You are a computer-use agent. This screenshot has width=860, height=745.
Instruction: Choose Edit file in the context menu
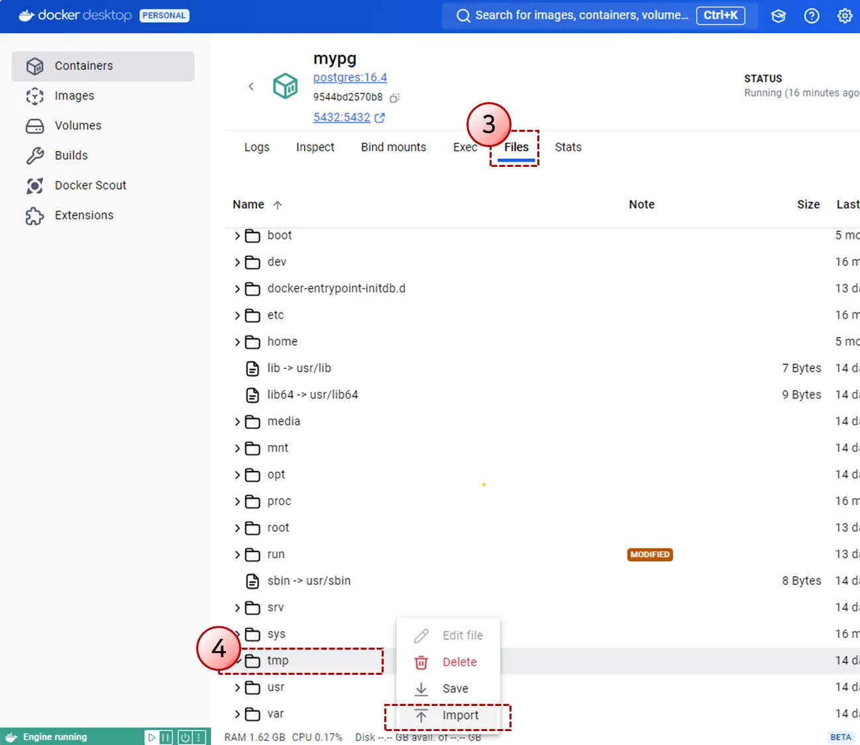pos(449,636)
